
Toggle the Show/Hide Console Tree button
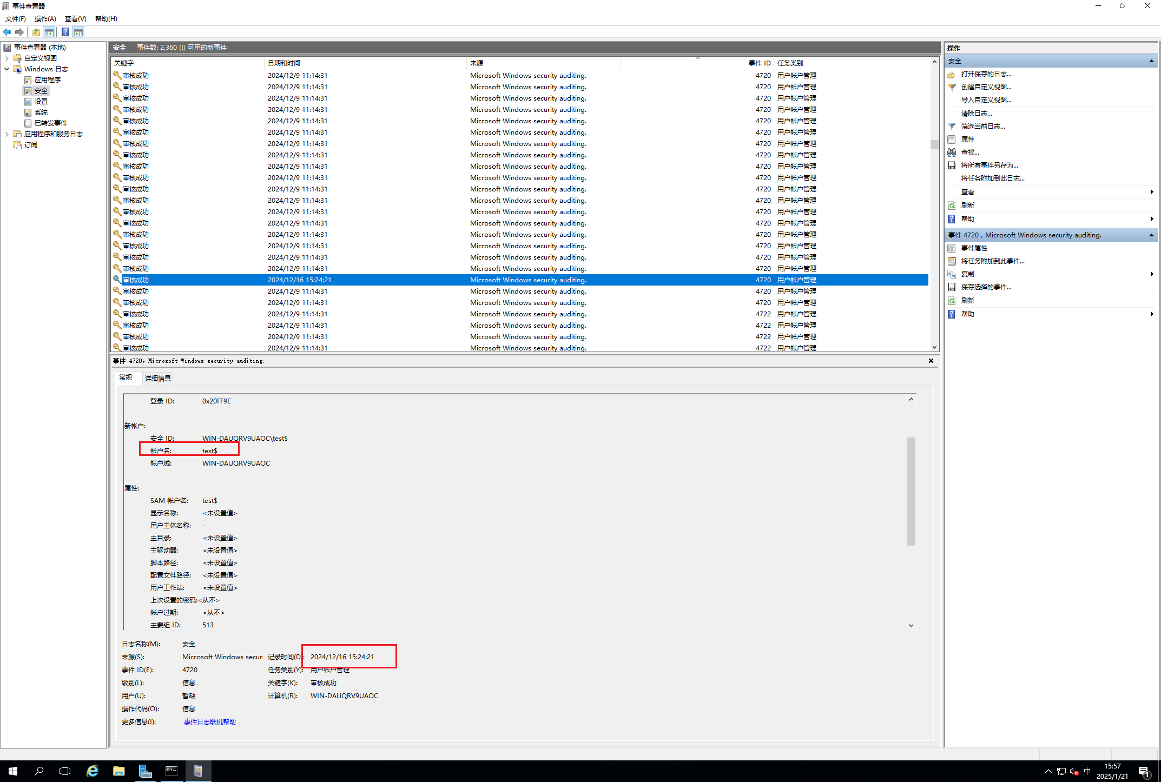pos(49,32)
